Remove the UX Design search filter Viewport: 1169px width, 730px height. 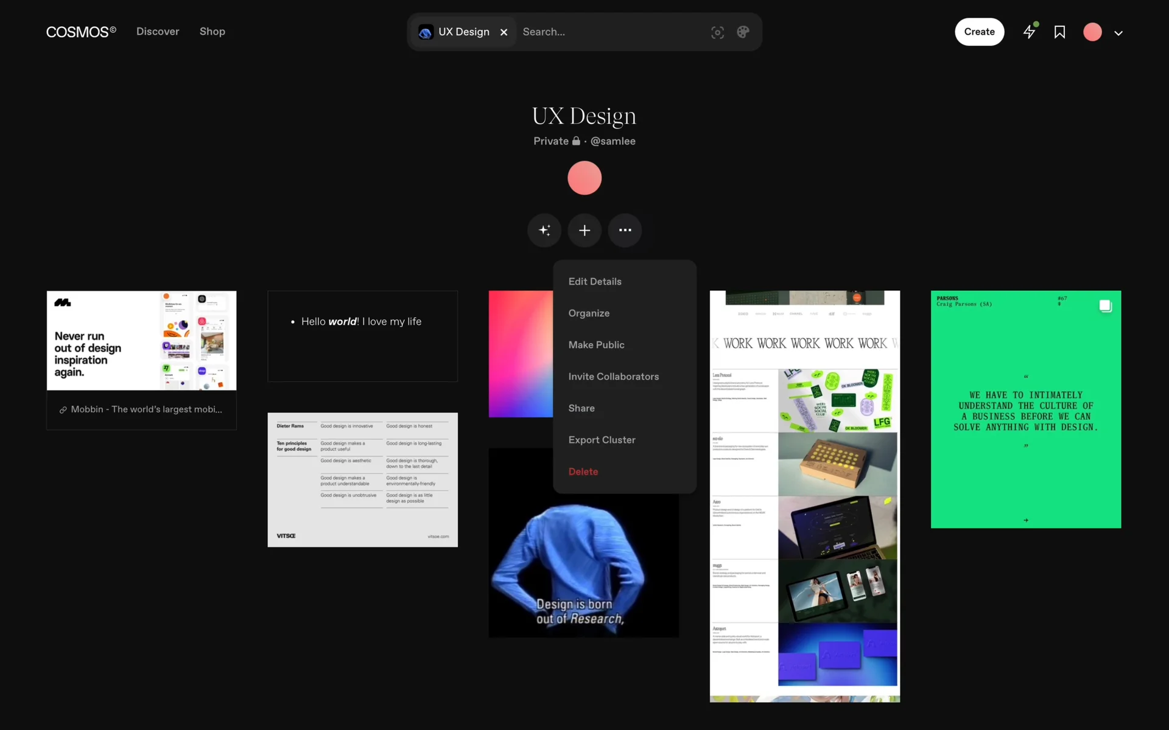point(504,32)
